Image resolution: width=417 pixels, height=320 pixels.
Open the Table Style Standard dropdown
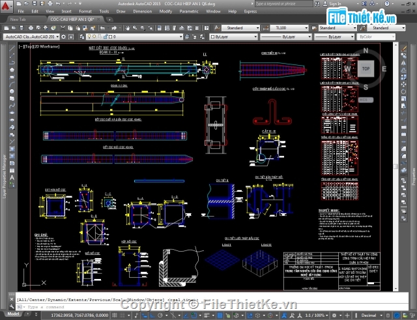tap(338, 28)
